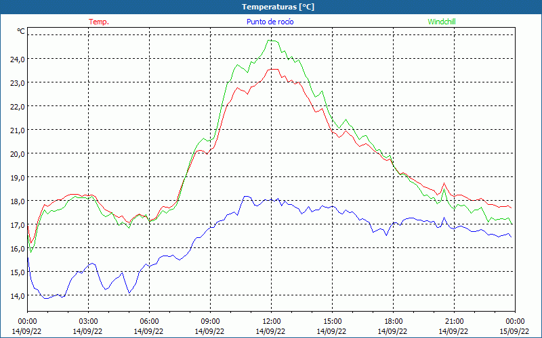
Task: Click the °C axis unit label
Action: [x=21, y=31]
